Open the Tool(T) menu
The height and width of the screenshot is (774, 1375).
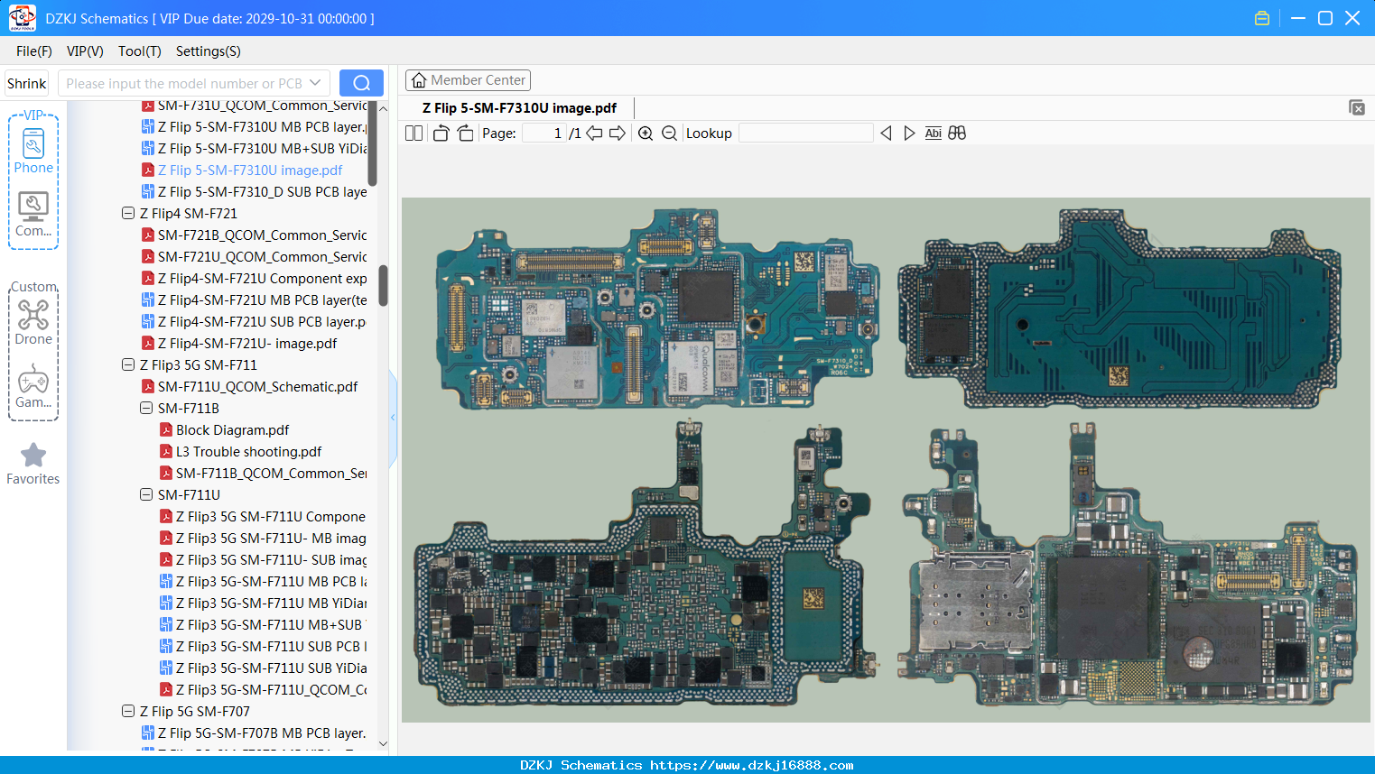[140, 51]
